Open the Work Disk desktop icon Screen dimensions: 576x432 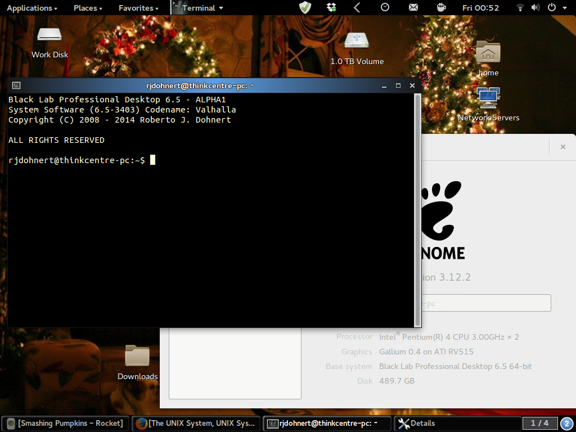pyautogui.click(x=49, y=35)
